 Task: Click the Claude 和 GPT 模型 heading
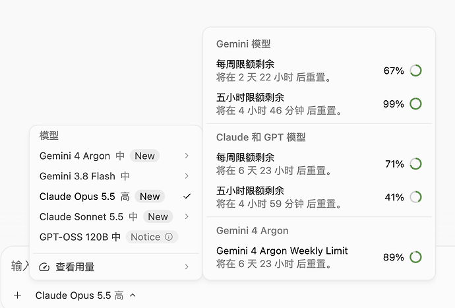[261, 137]
